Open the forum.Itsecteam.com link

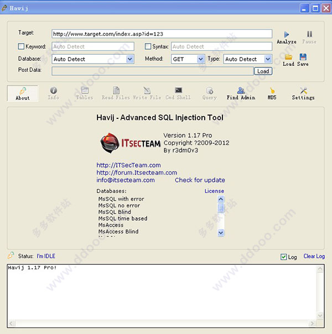tap(137, 173)
